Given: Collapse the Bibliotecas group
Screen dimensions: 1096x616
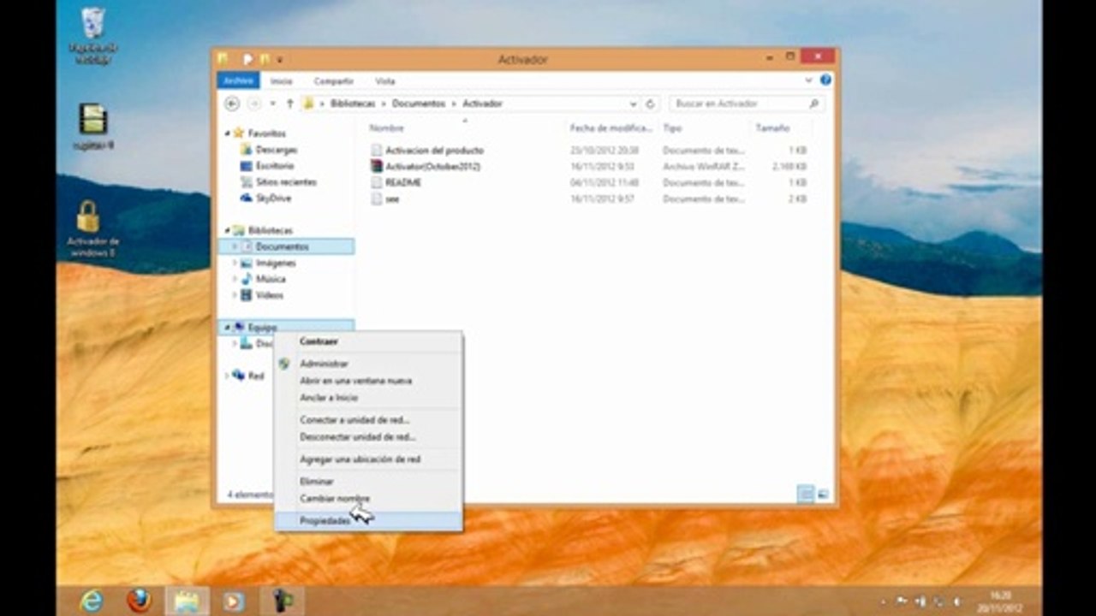Looking at the screenshot, I should (x=227, y=230).
